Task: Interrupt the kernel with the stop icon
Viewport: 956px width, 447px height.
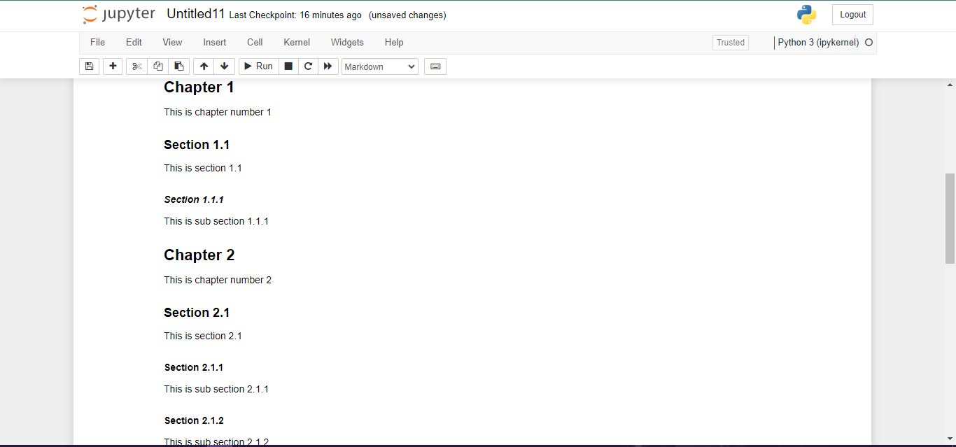Action: tap(288, 66)
